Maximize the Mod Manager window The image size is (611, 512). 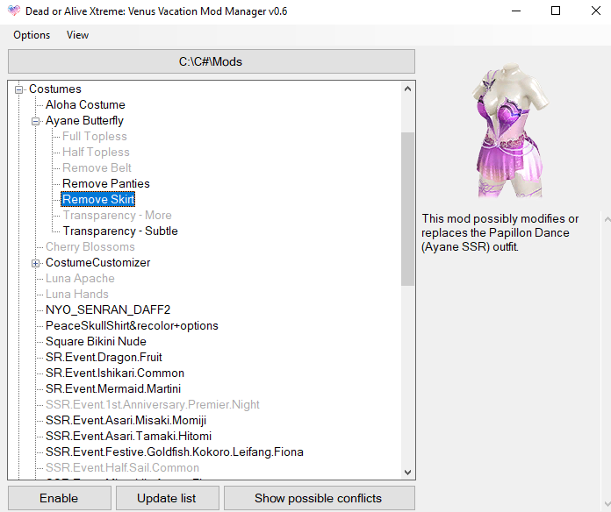click(556, 11)
